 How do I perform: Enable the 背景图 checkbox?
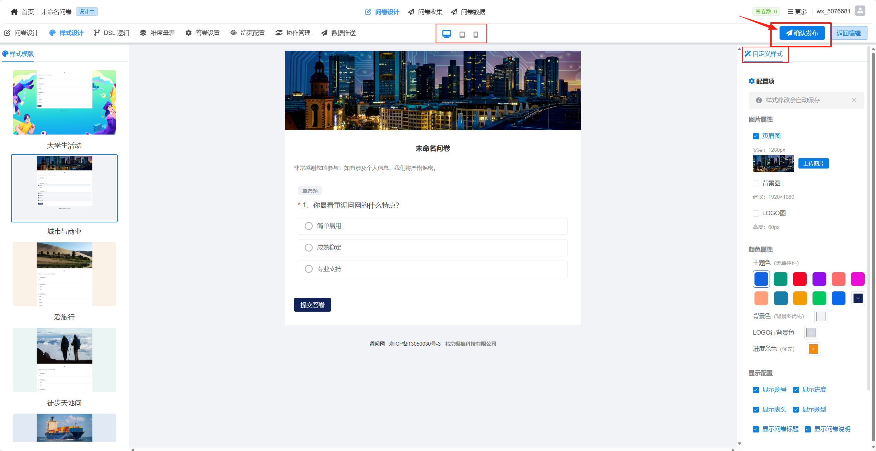(756, 184)
